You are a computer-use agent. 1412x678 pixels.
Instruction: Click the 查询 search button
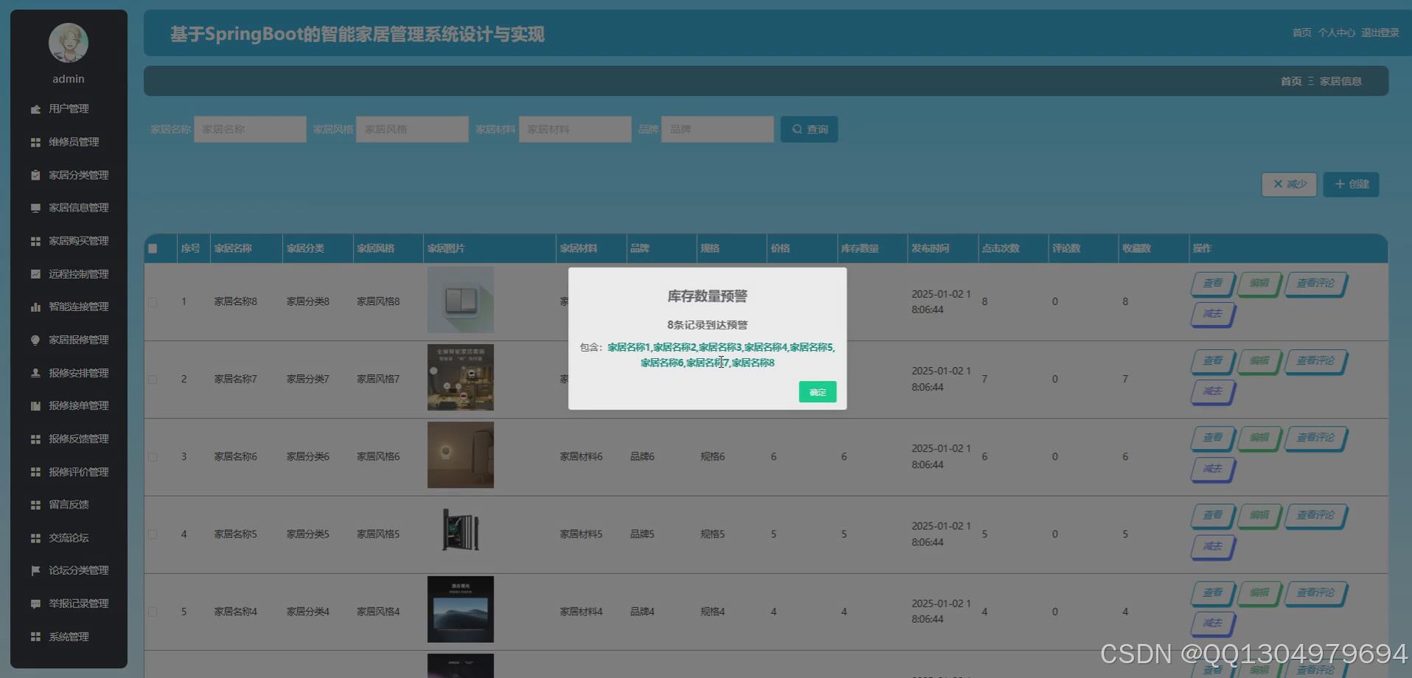(809, 129)
